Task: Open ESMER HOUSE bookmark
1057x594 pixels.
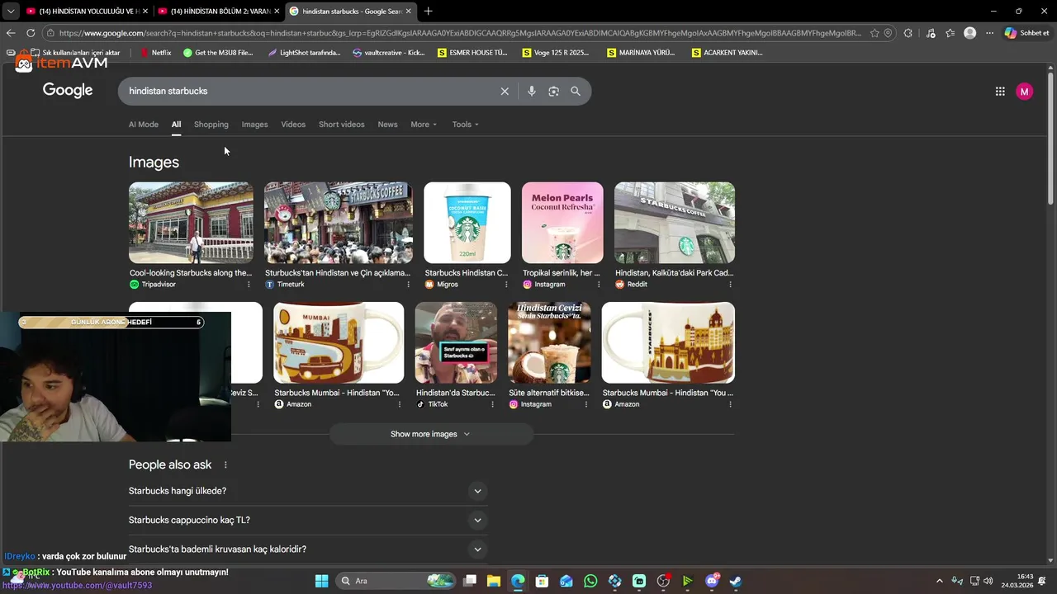Action: pyautogui.click(x=472, y=53)
